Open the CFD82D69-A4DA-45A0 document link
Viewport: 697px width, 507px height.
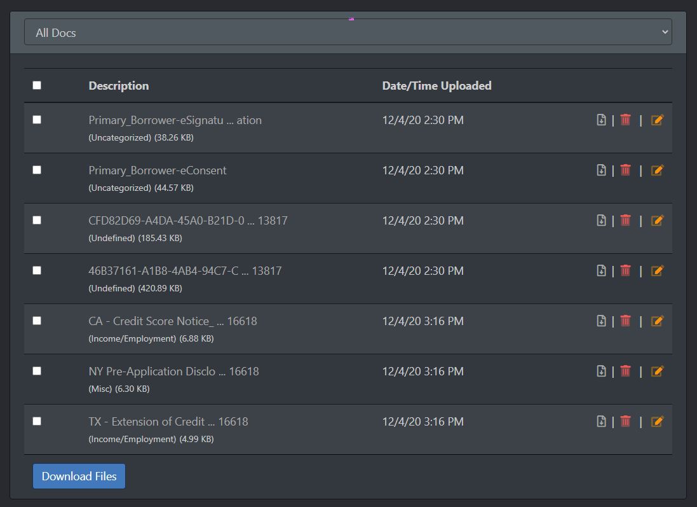pyautogui.click(x=187, y=221)
